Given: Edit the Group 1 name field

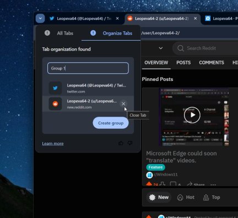Looking at the screenshot, I should pos(88,68).
